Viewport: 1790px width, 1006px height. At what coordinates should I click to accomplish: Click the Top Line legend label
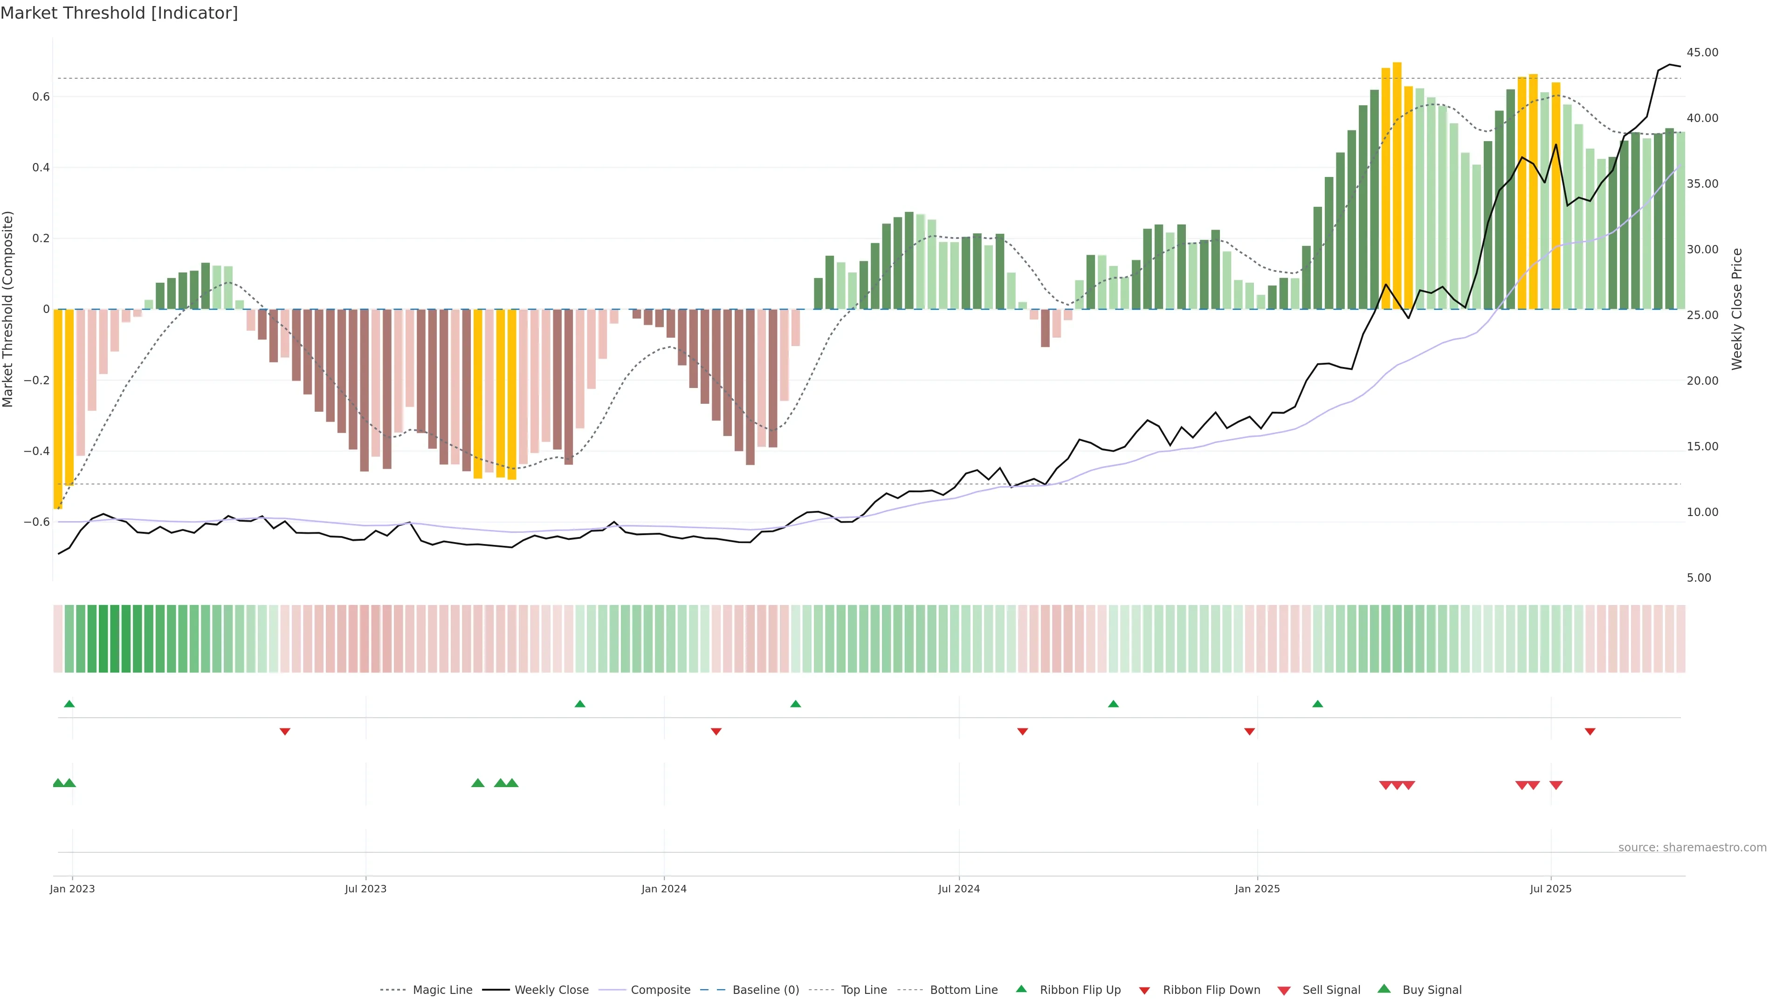[x=864, y=990]
